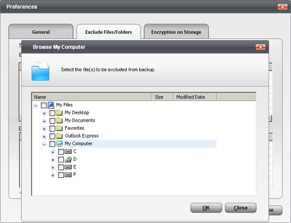Screen dimensions: 291x223
Task: Click the C drive icon
Action: (68, 152)
